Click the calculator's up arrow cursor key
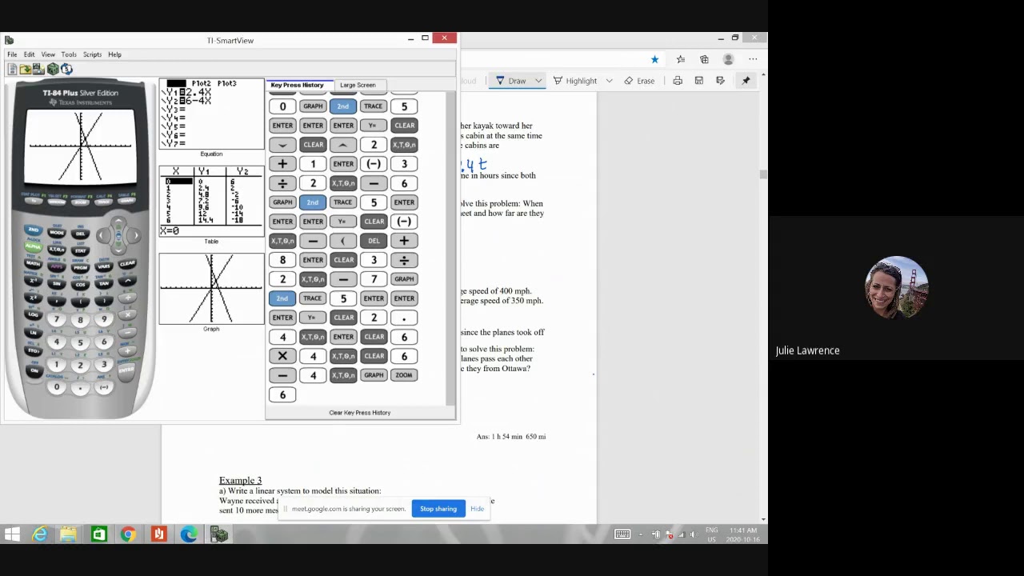The image size is (1024, 576). click(118, 222)
